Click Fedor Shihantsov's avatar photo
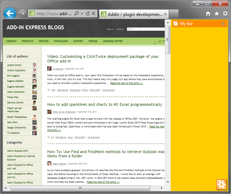This screenshot has height=194, width=231. tap(35, 92)
